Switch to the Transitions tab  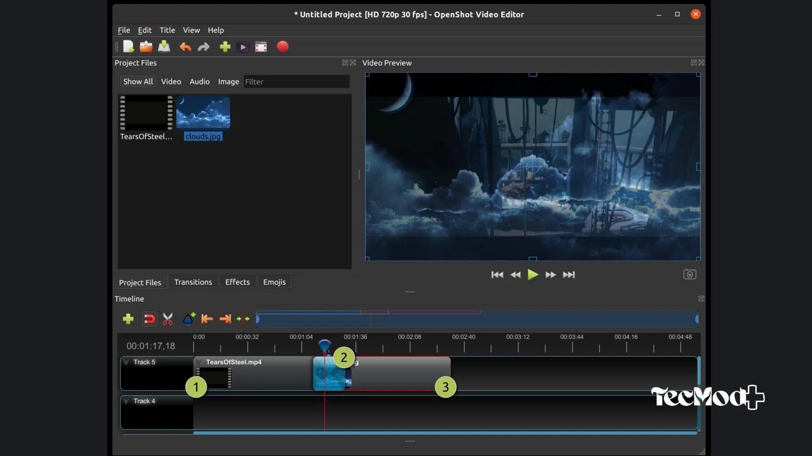coord(193,282)
